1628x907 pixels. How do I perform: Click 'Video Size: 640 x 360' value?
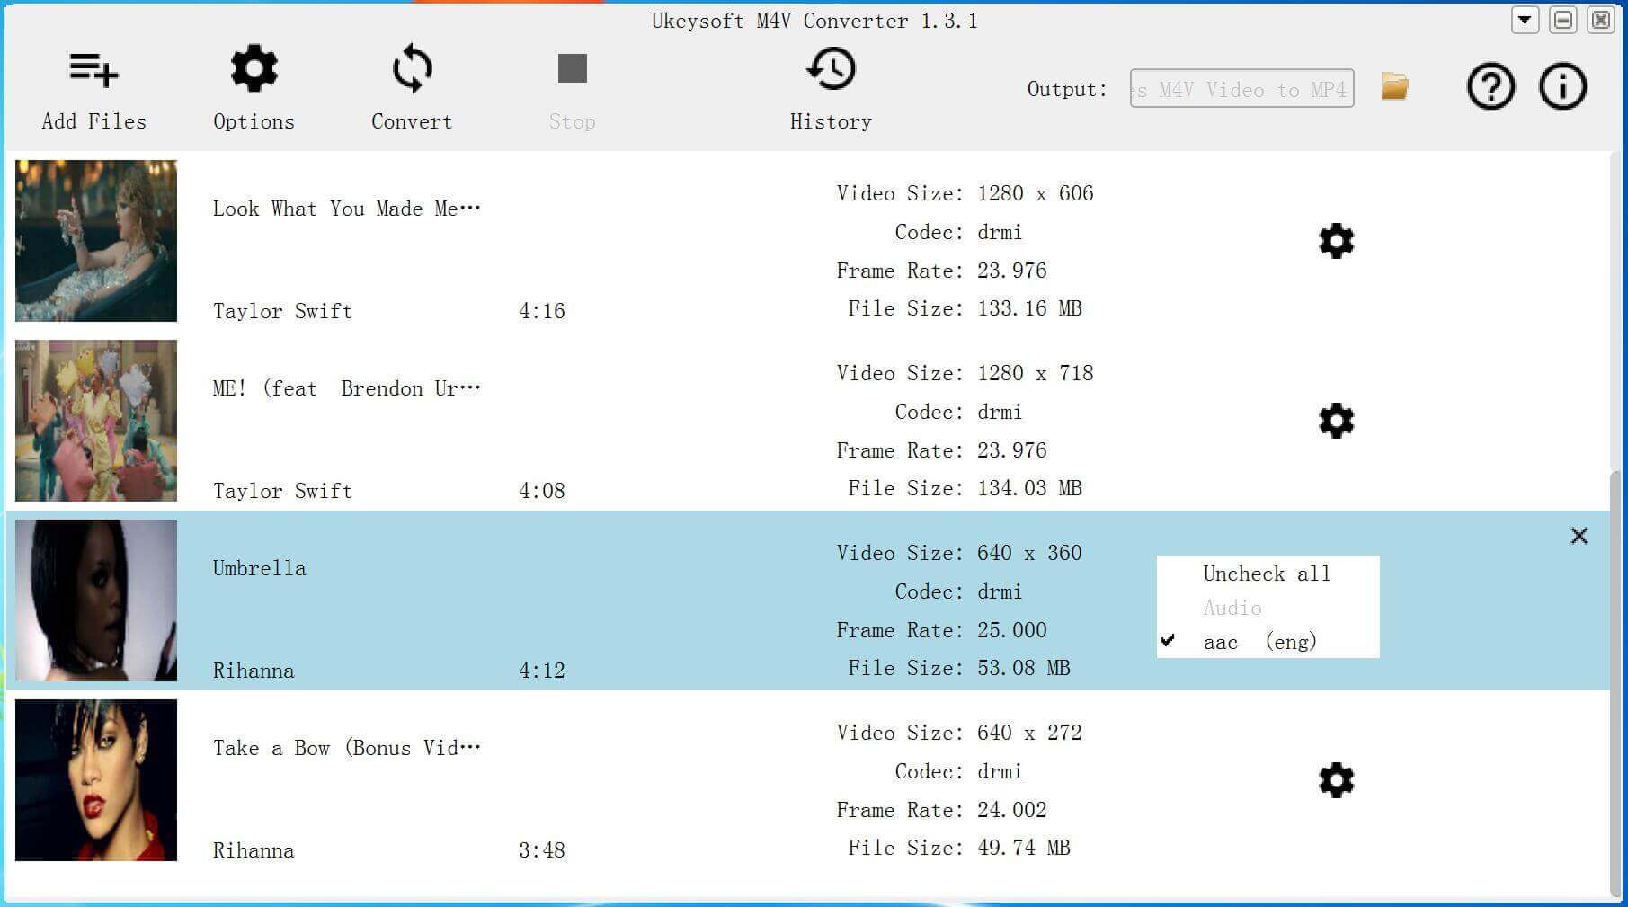[1029, 553]
